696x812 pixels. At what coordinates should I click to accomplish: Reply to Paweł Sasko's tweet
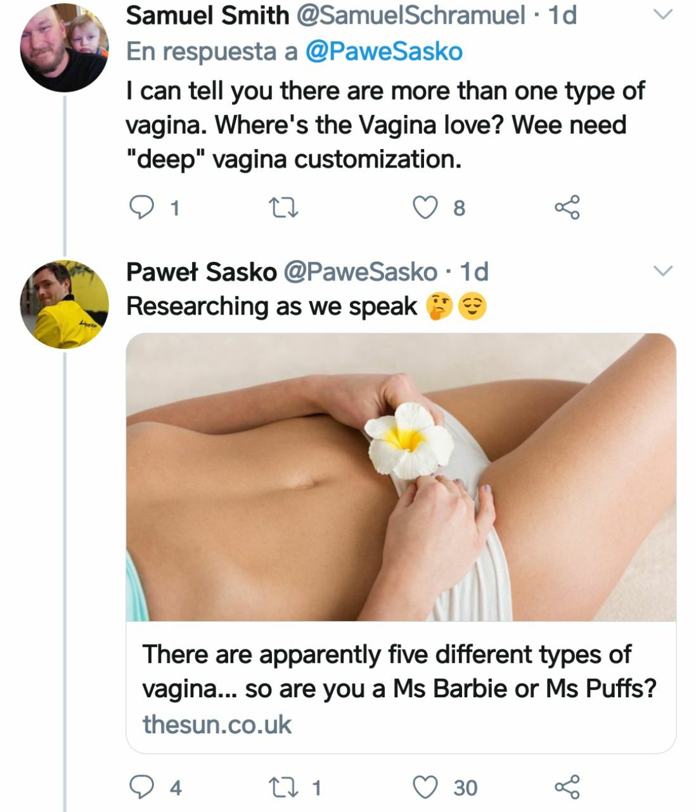click(x=142, y=787)
